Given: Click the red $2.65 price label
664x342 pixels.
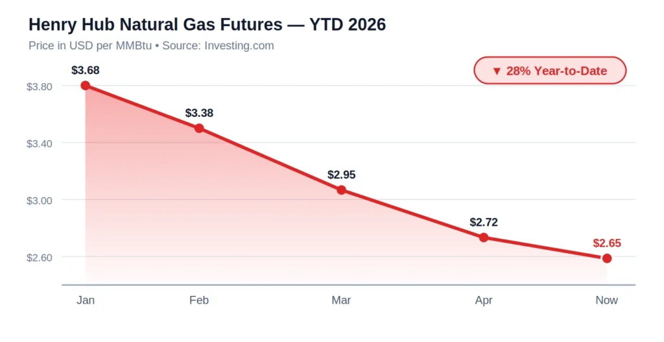Looking at the screenshot, I should coord(607,243).
